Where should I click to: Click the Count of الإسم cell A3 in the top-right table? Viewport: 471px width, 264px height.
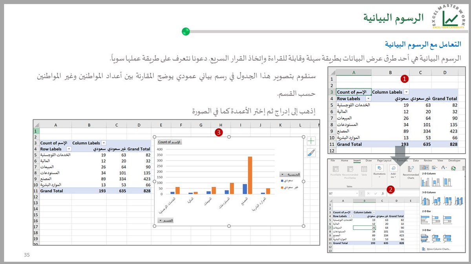pos(354,92)
